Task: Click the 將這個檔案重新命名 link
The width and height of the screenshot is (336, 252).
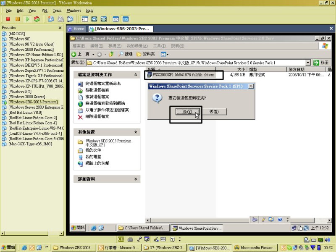Action: tap(103, 84)
